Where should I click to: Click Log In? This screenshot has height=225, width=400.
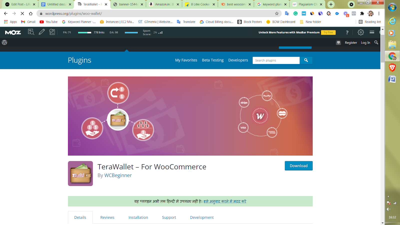tap(365, 43)
